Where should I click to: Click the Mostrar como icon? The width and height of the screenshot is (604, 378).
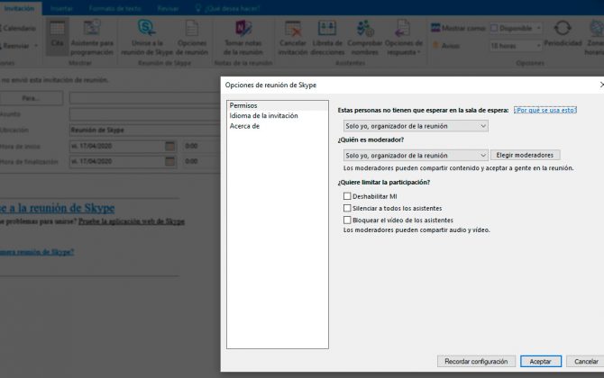point(435,28)
